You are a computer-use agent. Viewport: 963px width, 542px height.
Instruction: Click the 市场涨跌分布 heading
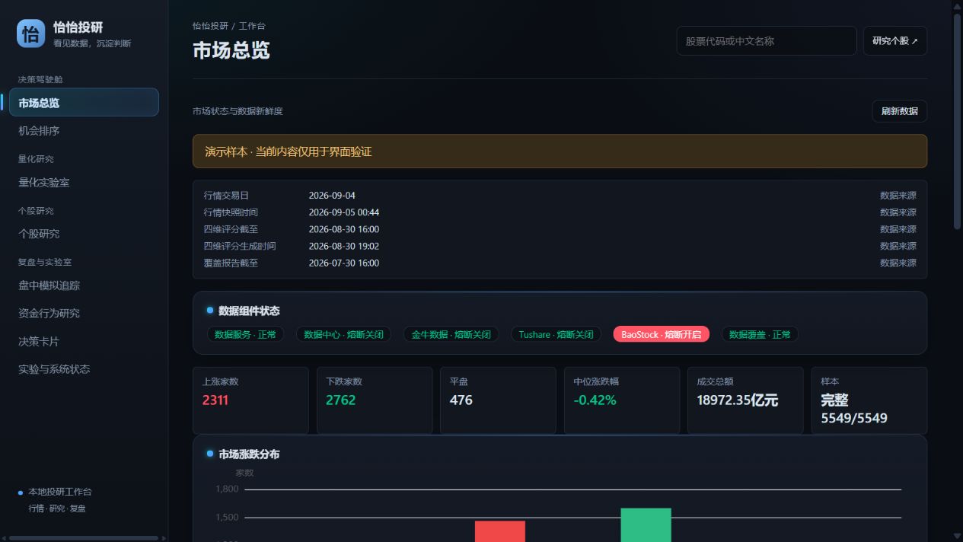[x=249, y=454]
